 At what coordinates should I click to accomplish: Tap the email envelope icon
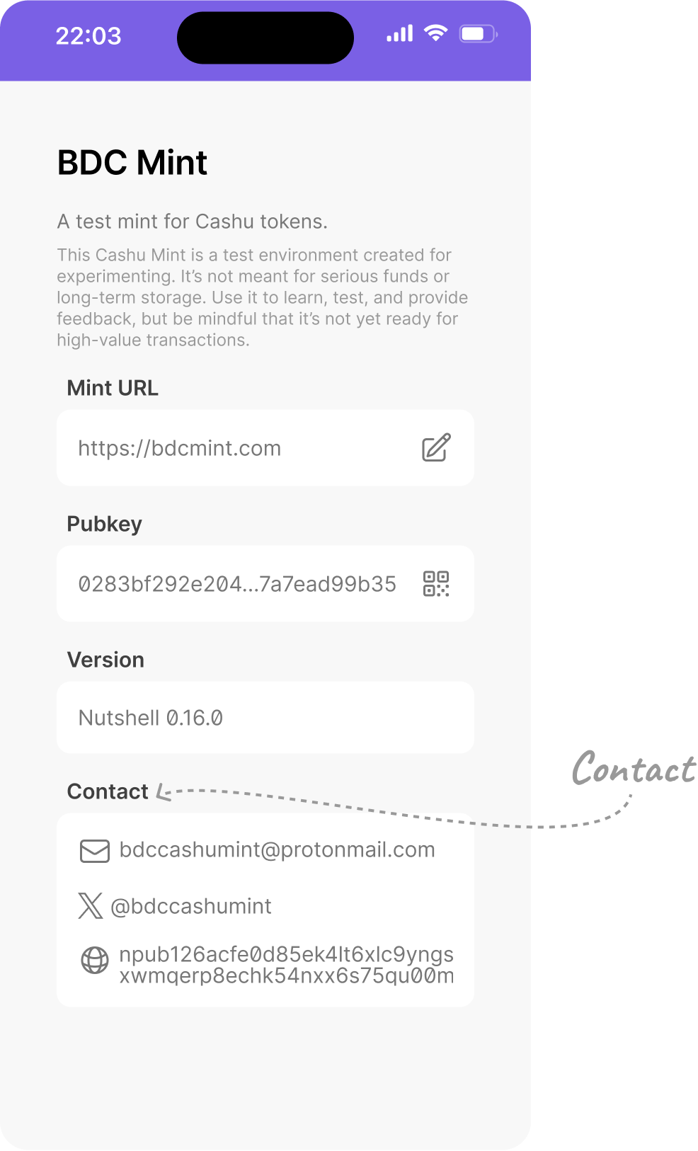coord(95,851)
